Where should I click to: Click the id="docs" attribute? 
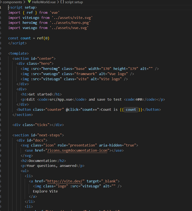[x=36, y=140]
